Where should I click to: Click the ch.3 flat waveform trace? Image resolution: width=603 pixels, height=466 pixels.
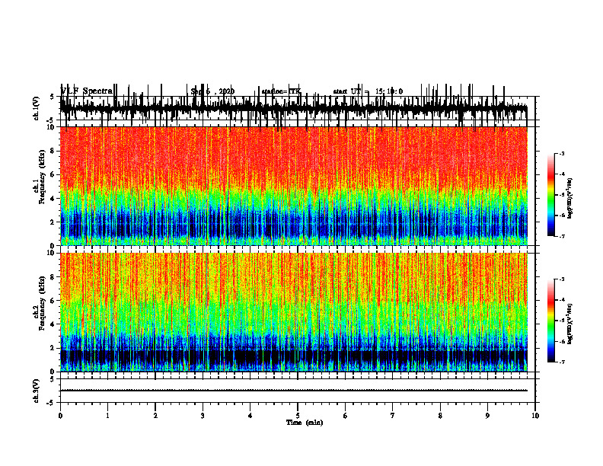[x=294, y=391]
